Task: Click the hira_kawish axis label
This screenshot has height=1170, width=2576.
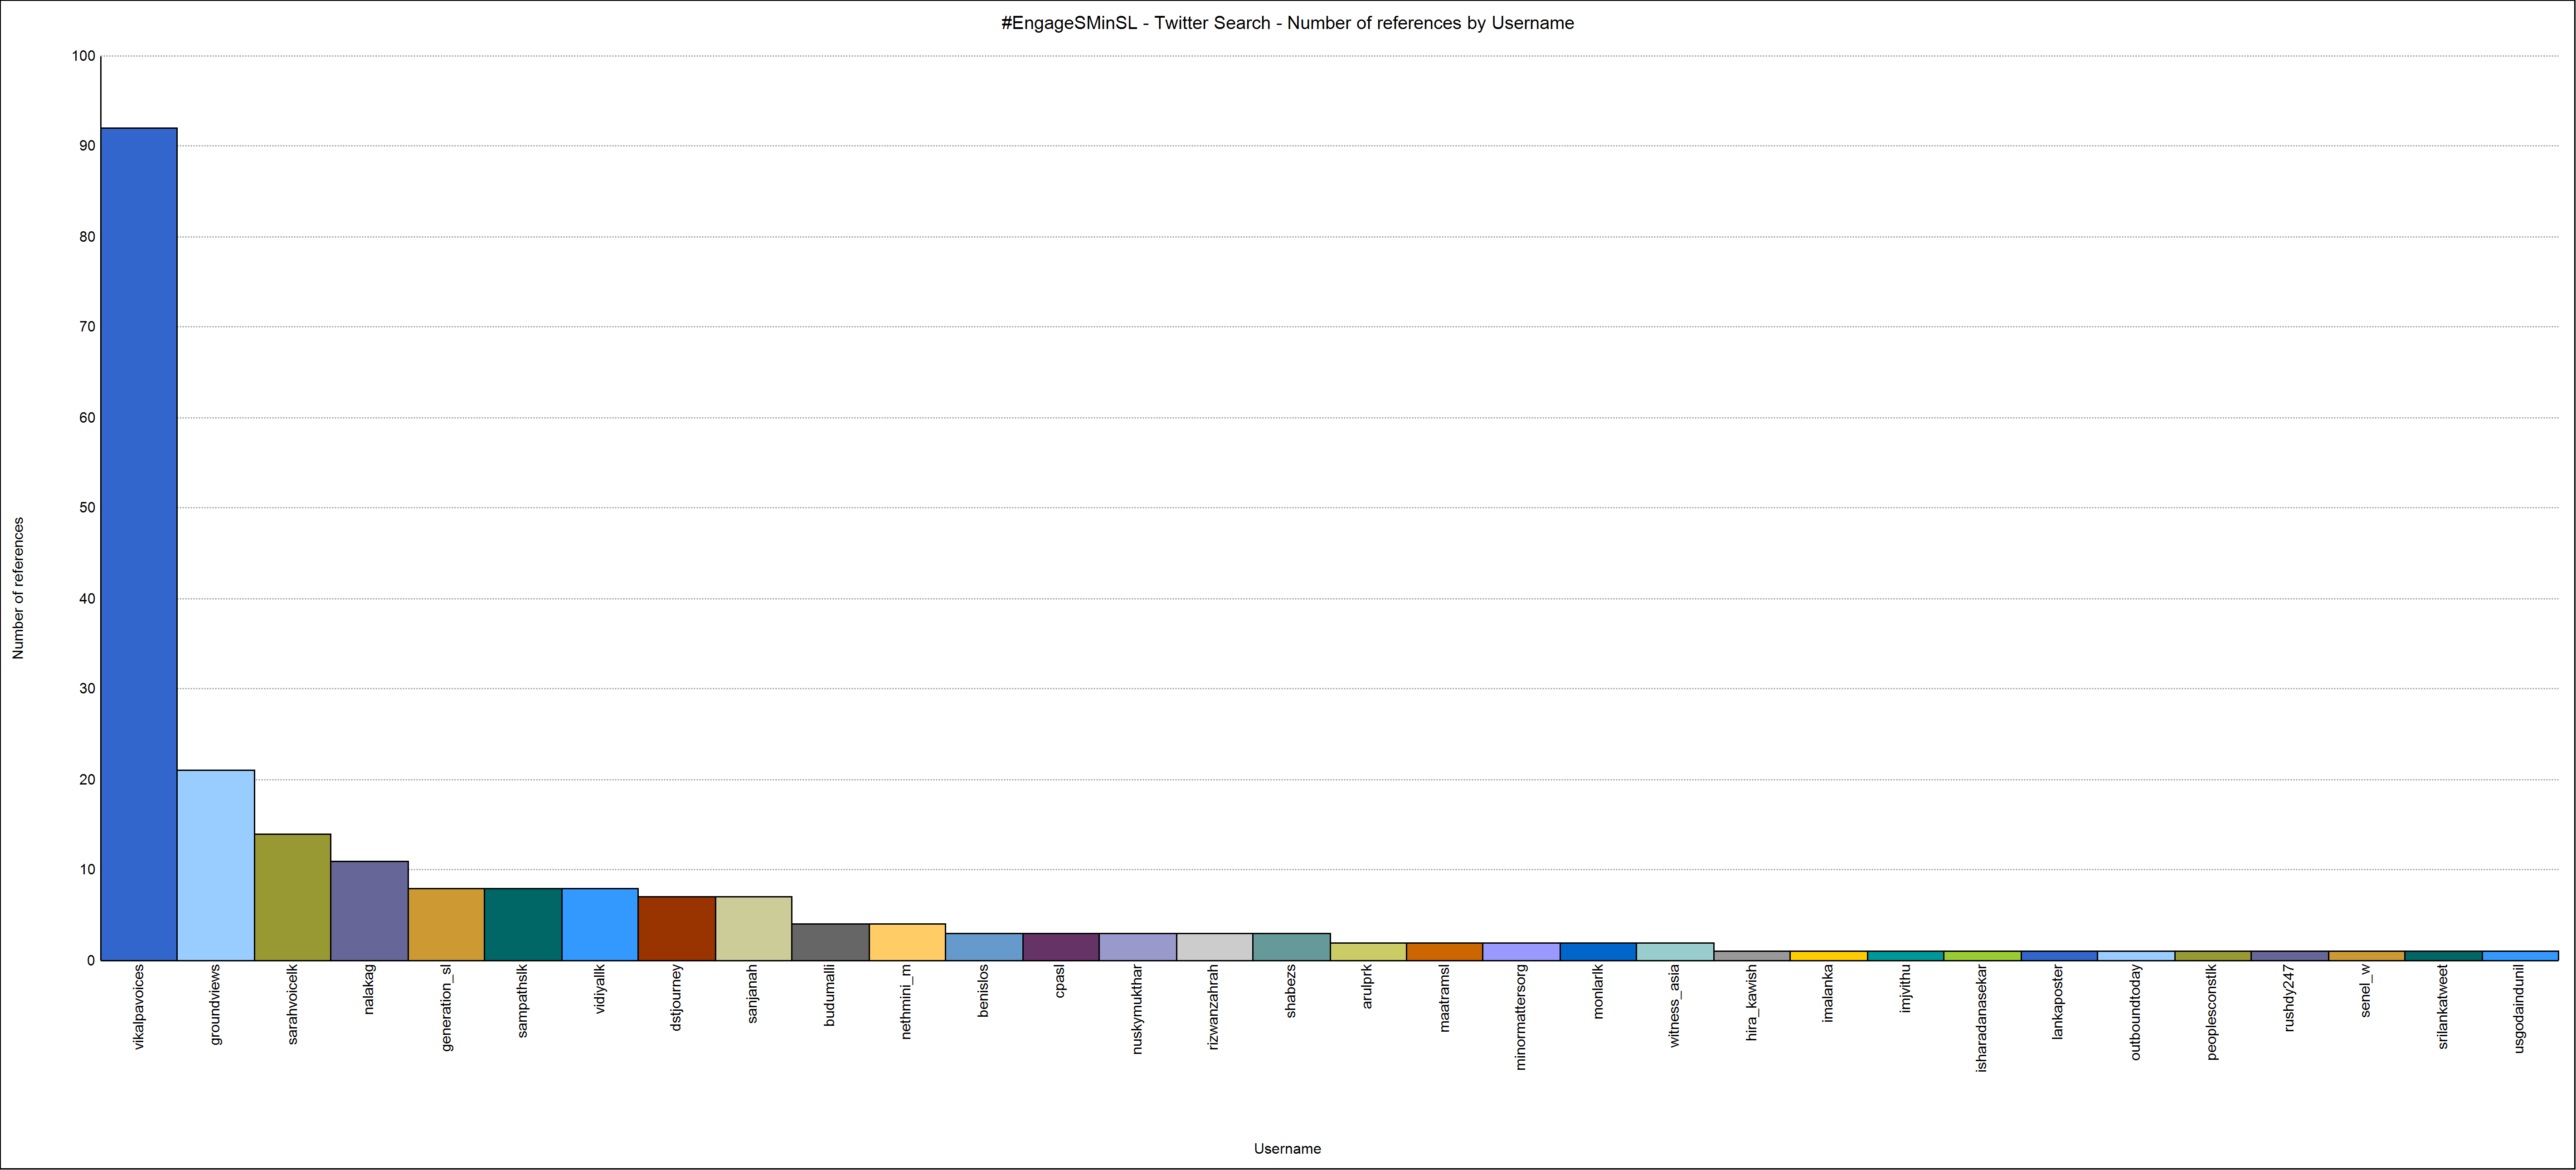Action: pyautogui.click(x=1752, y=1003)
